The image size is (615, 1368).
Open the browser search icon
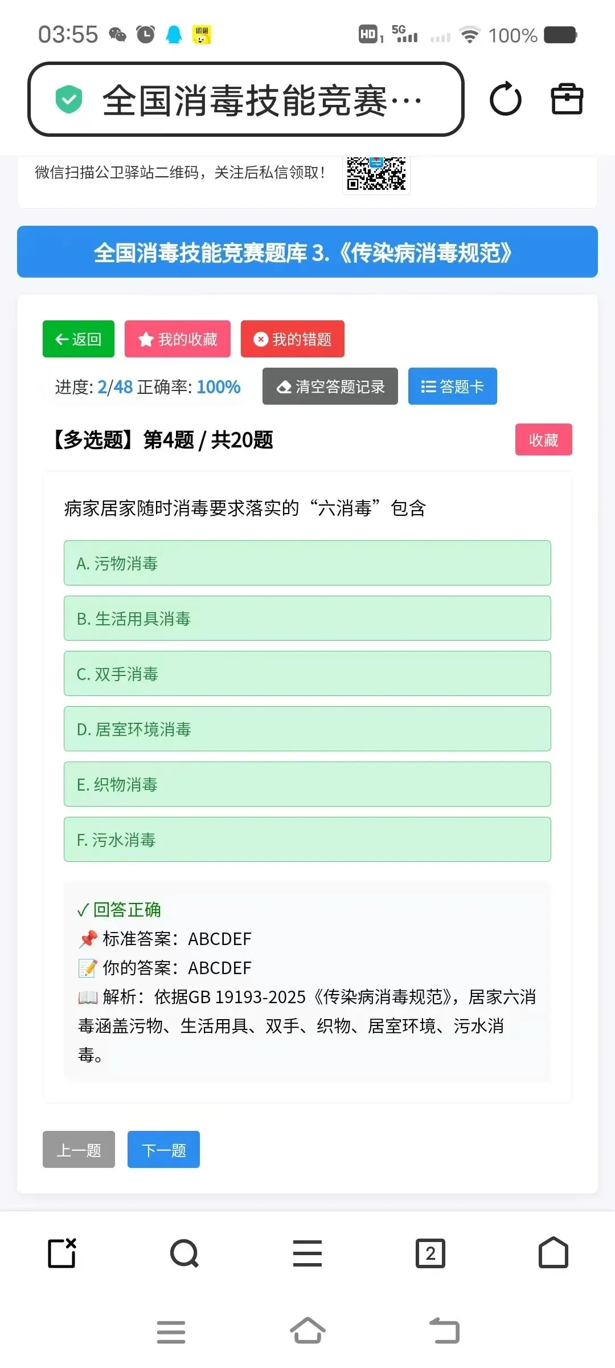pos(184,1253)
